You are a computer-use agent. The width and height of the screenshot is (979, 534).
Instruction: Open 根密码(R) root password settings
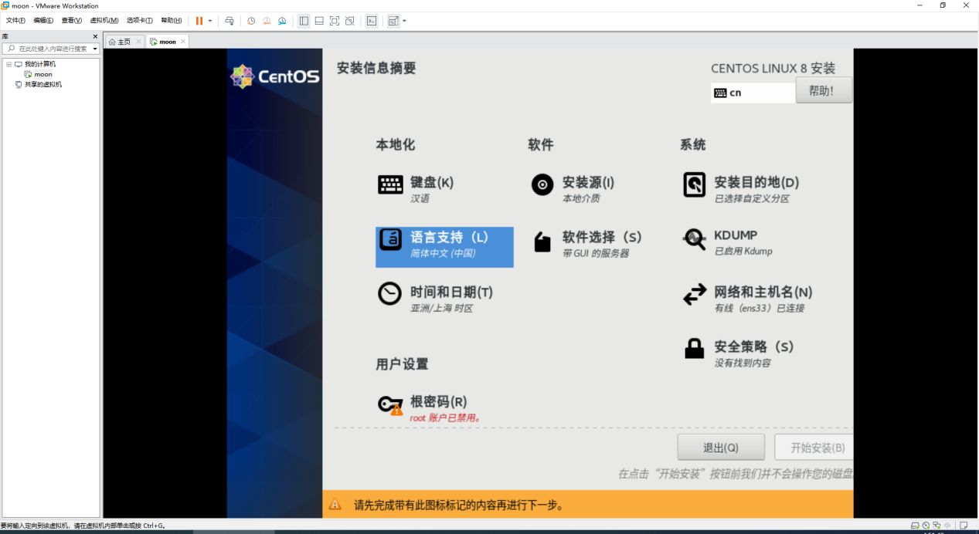click(x=444, y=409)
